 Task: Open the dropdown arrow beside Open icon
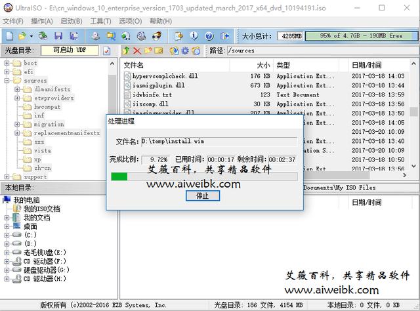pos(31,36)
